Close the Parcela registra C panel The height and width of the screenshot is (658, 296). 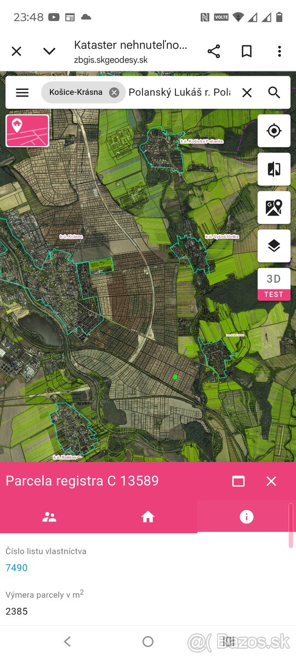[x=271, y=481]
